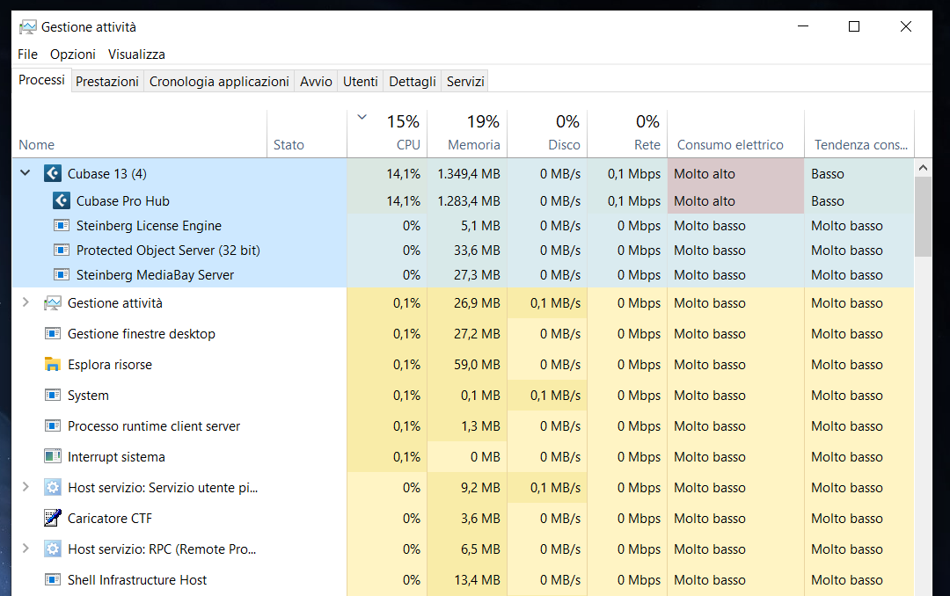Click the Gestione attività process icon

pos(53,303)
